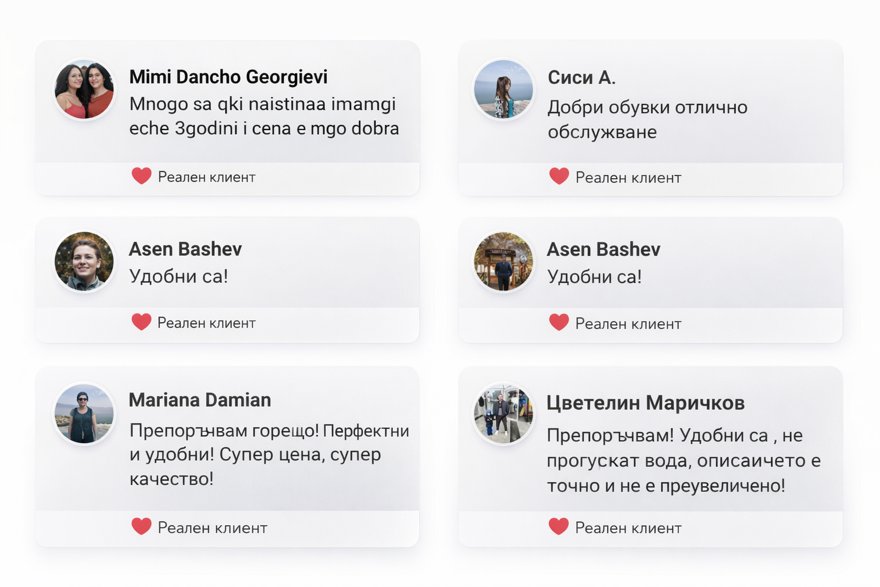Click the heart below Mariana Damian's review

click(142, 526)
